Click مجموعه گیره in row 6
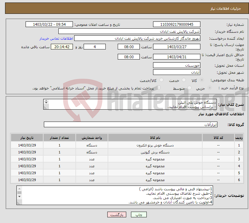 tap(155, 180)
